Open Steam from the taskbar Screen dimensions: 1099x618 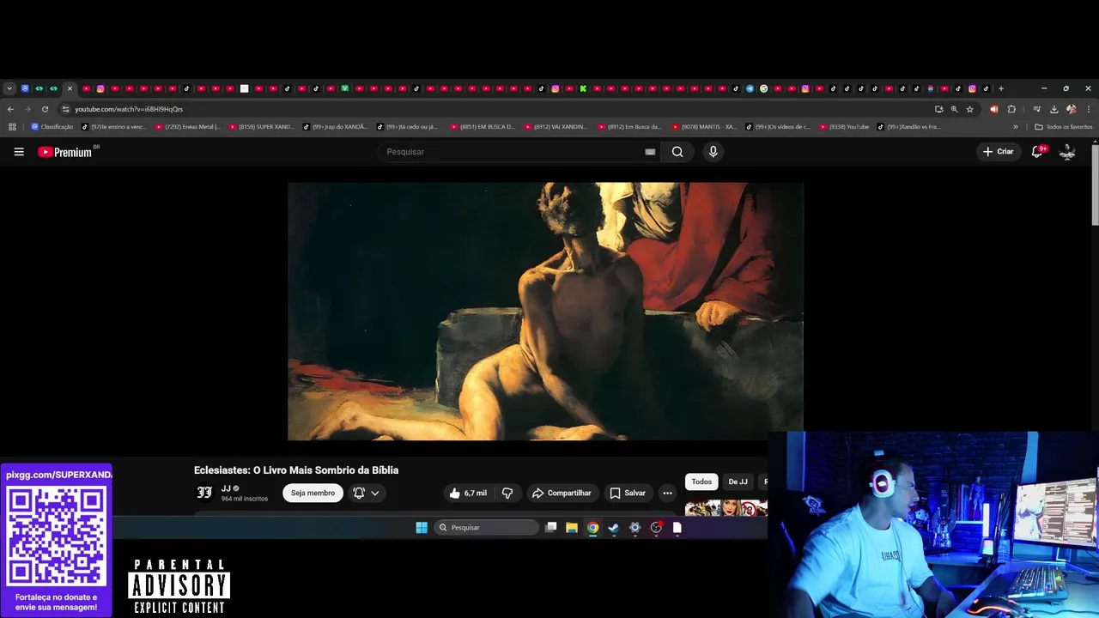pos(614,528)
